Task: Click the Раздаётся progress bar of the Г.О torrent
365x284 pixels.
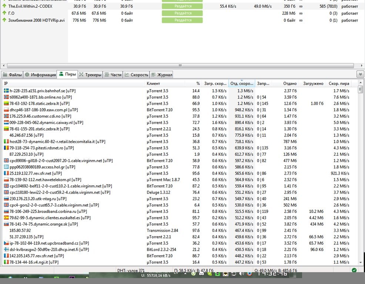Action: (x=182, y=13)
